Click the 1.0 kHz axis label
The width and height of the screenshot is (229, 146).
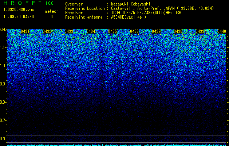point(3,66)
